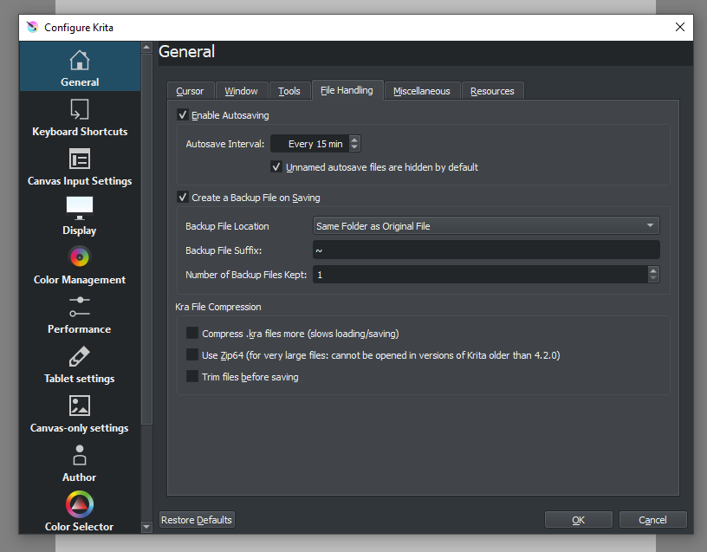Image resolution: width=707 pixels, height=552 pixels.
Task: Open Color Management wheel icon
Action: point(80,257)
